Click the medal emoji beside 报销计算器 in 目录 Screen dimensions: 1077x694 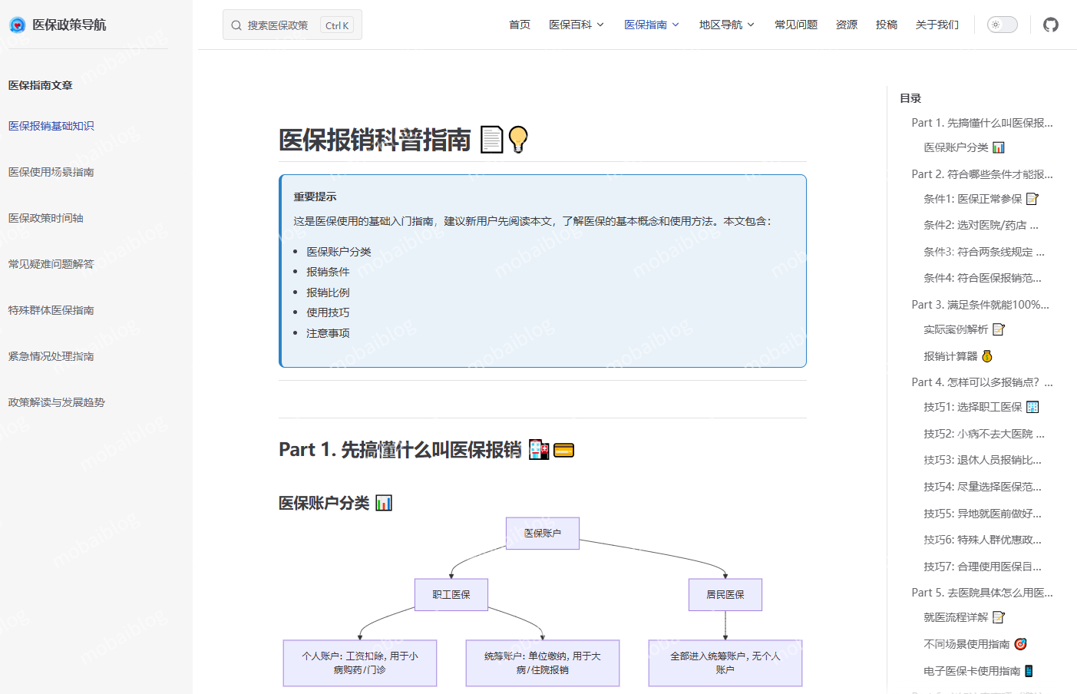[x=986, y=355]
